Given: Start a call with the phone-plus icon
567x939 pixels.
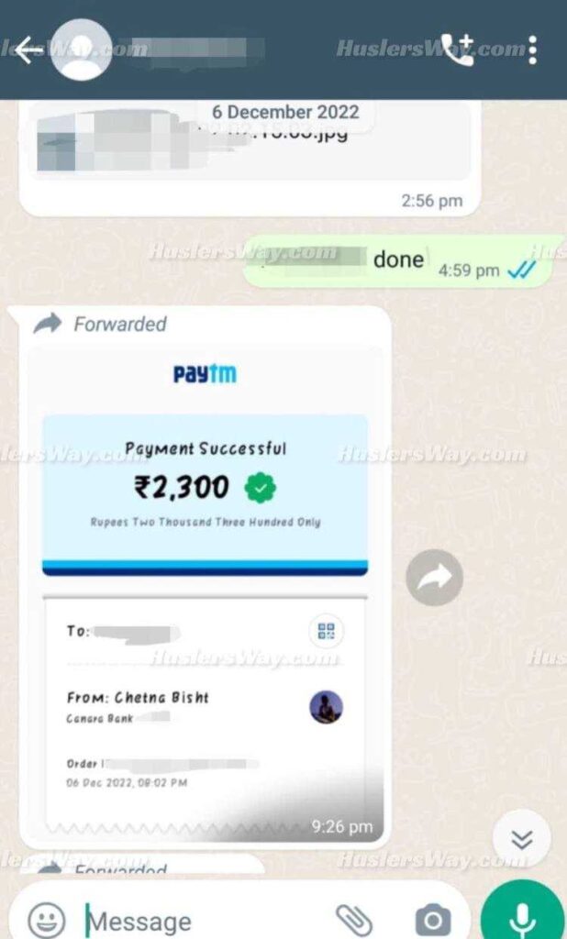Looking at the screenshot, I should 457,50.
